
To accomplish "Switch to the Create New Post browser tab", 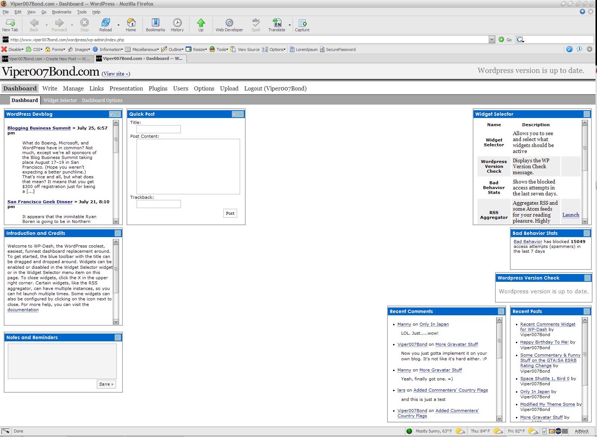I will point(47,59).
